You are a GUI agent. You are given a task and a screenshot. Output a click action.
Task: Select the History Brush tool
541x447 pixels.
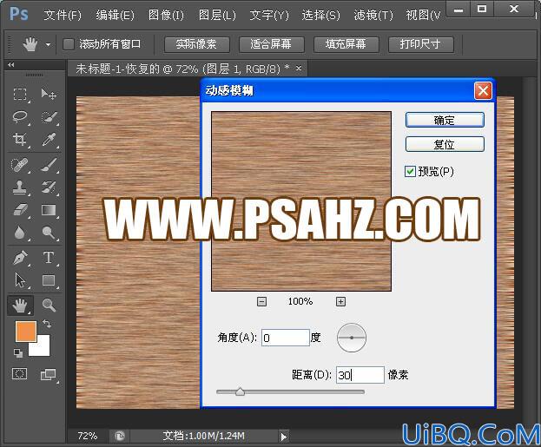[49, 187]
